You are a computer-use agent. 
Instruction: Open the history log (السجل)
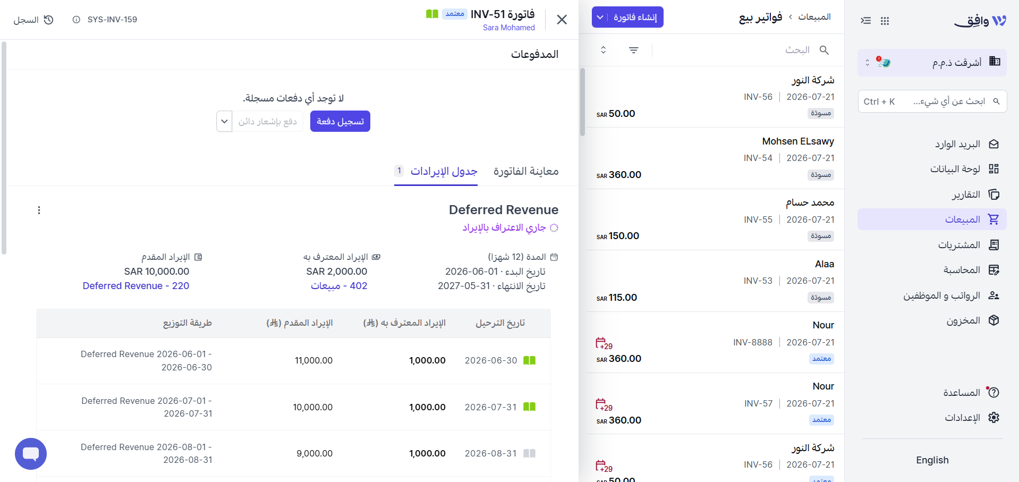(33, 20)
